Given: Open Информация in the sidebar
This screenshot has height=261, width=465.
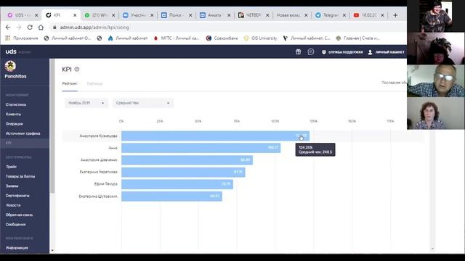Looking at the screenshot, I should (17, 248).
